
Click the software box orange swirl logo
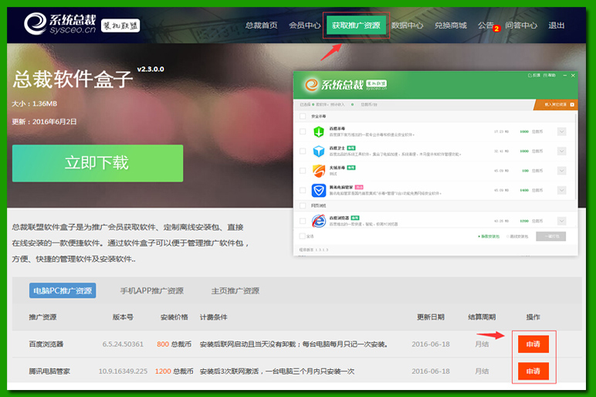(x=311, y=84)
